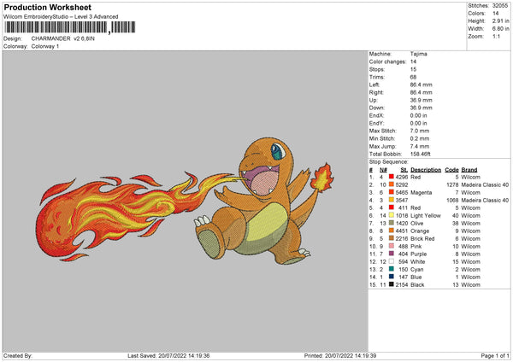Click the barcode under the worksheet title
513x362 pixels.
(69, 27)
